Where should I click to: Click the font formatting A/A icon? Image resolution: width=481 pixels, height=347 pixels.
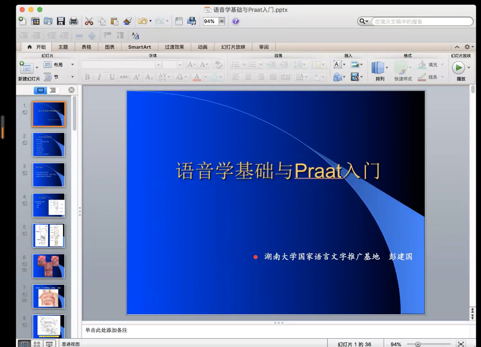[x=136, y=36]
